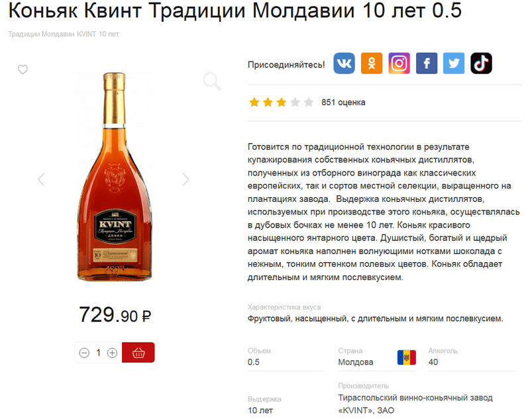
Task: Open the TikTok icon
Action: (x=482, y=63)
